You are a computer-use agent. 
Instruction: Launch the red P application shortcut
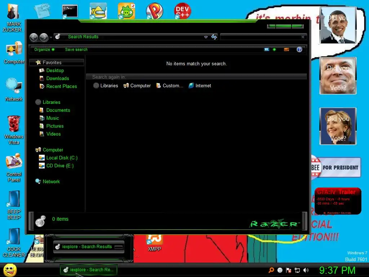(155, 11)
